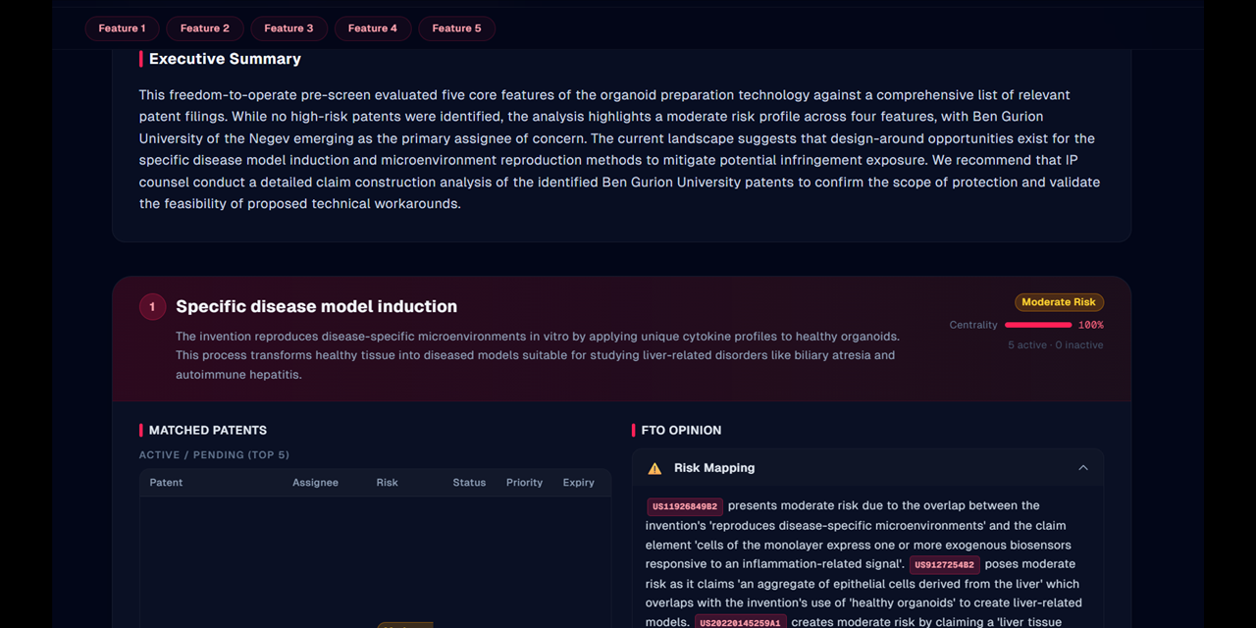
Task: Toggle the Feature 3 filter pill
Action: pyautogui.click(x=288, y=28)
